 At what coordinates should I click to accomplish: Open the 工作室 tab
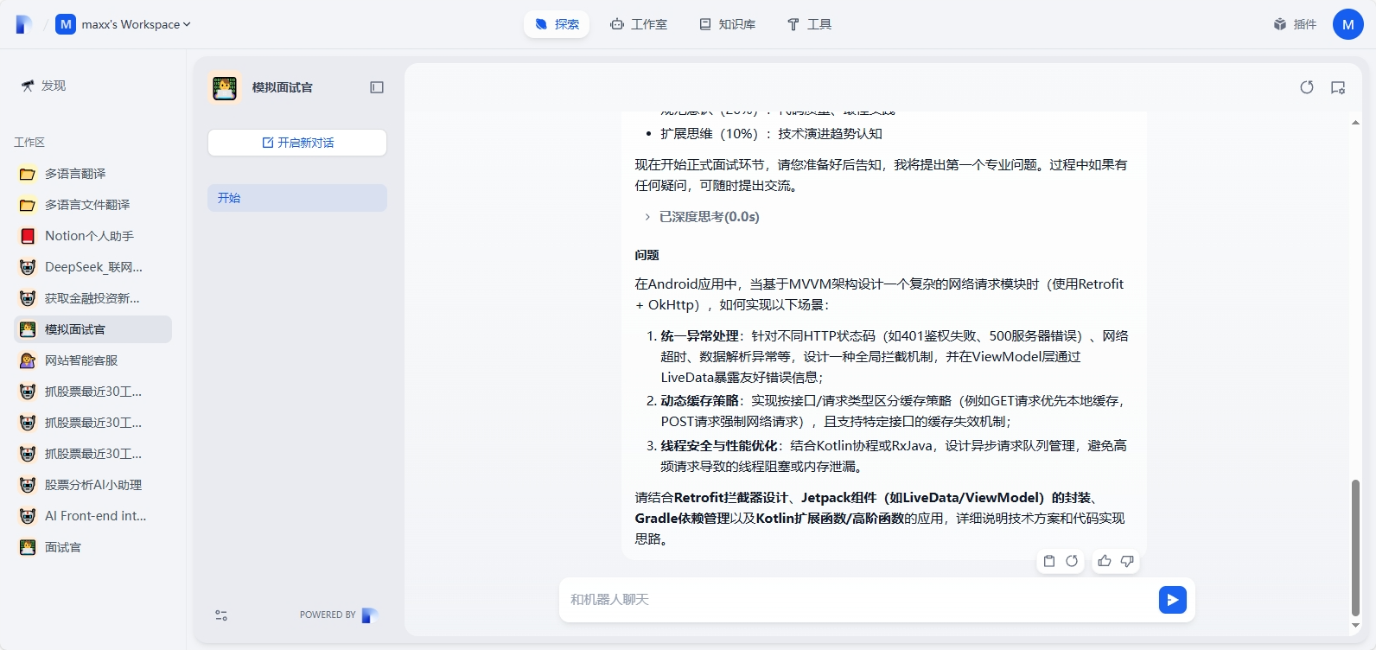pyautogui.click(x=639, y=24)
